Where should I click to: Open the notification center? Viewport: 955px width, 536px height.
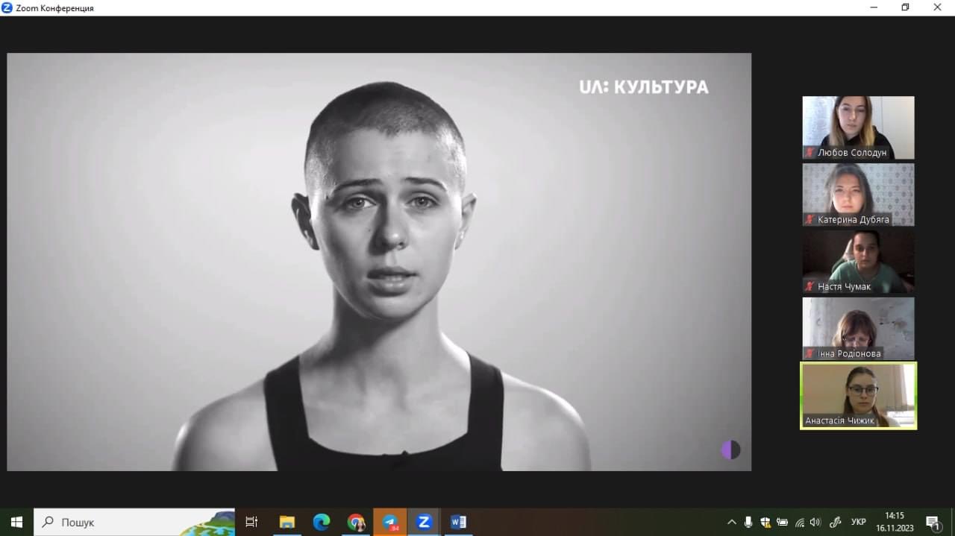point(933,522)
